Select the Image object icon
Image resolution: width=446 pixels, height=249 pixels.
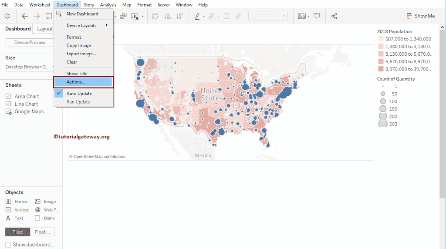pos(38,202)
